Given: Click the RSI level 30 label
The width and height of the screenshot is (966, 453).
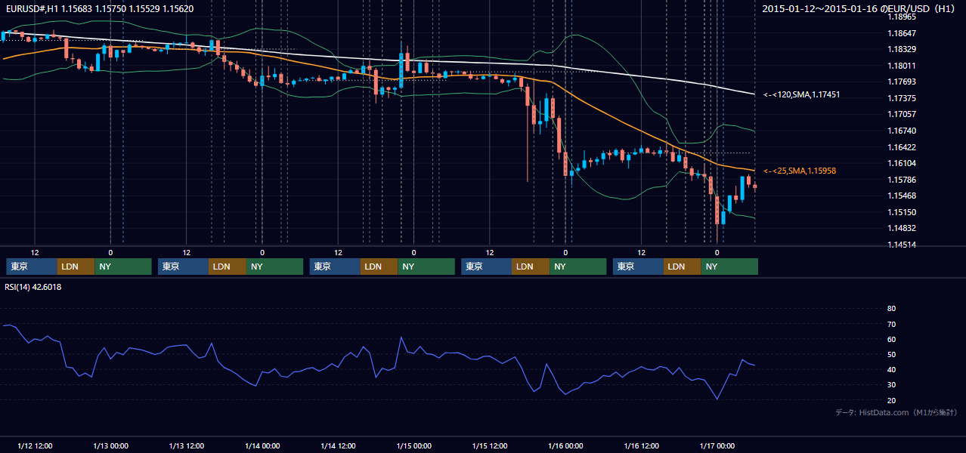Looking at the screenshot, I should pos(891,384).
